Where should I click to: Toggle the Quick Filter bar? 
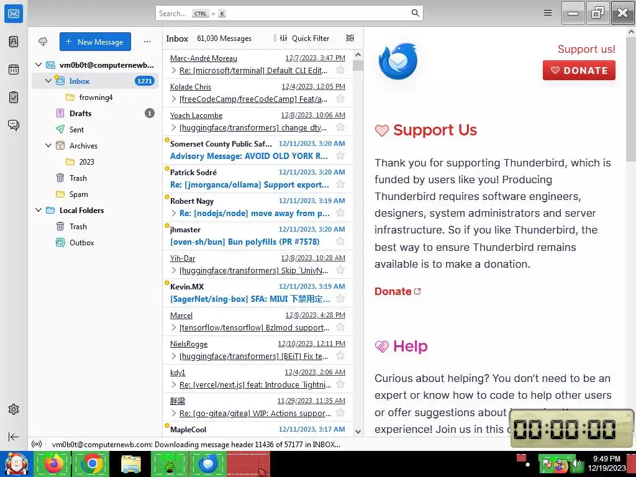(x=306, y=38)
